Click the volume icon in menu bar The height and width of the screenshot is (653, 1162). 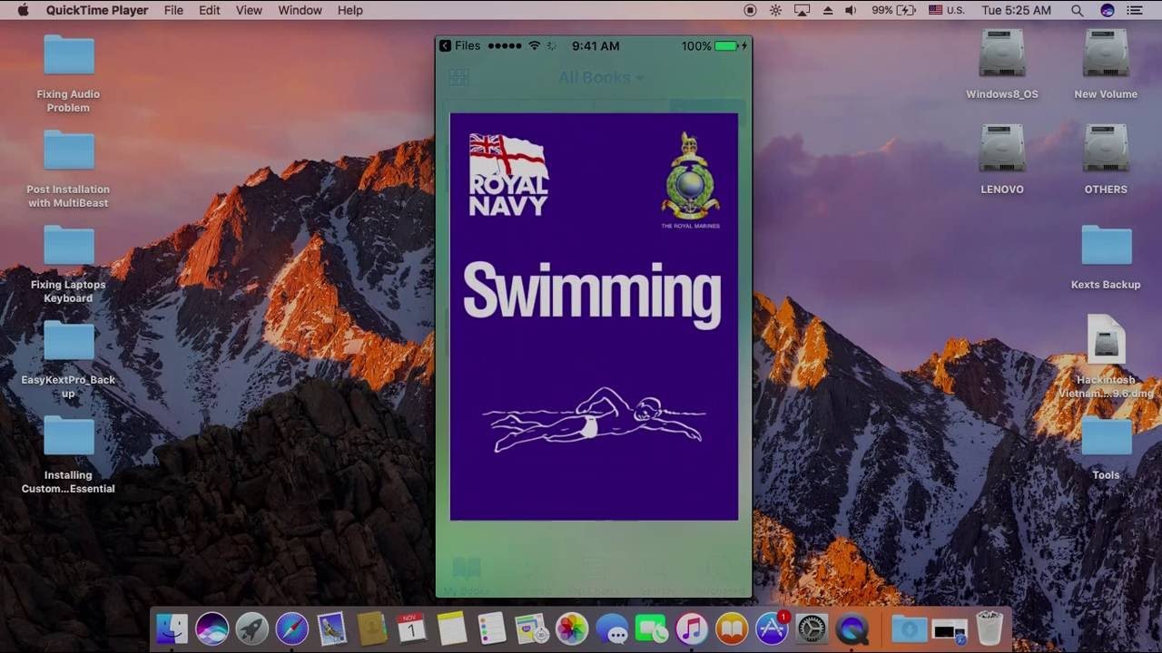tap(851, 10)
